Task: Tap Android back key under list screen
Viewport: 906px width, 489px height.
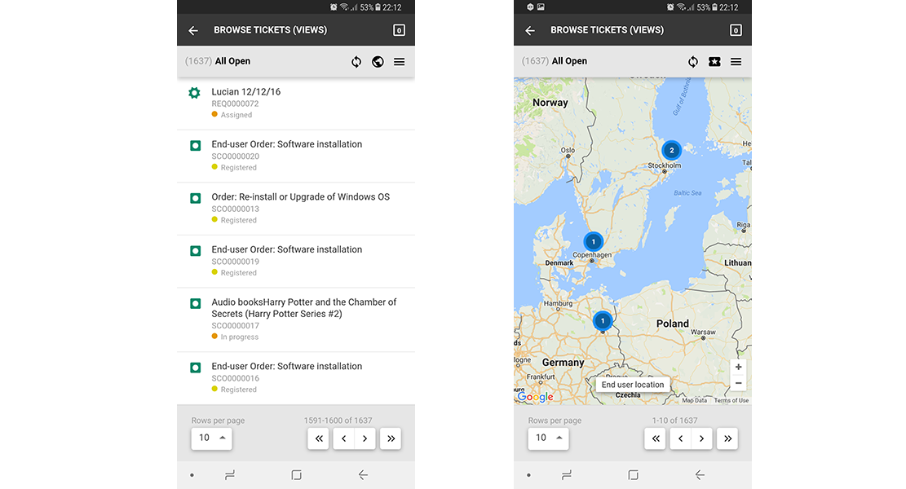Action: pos(363,475)
